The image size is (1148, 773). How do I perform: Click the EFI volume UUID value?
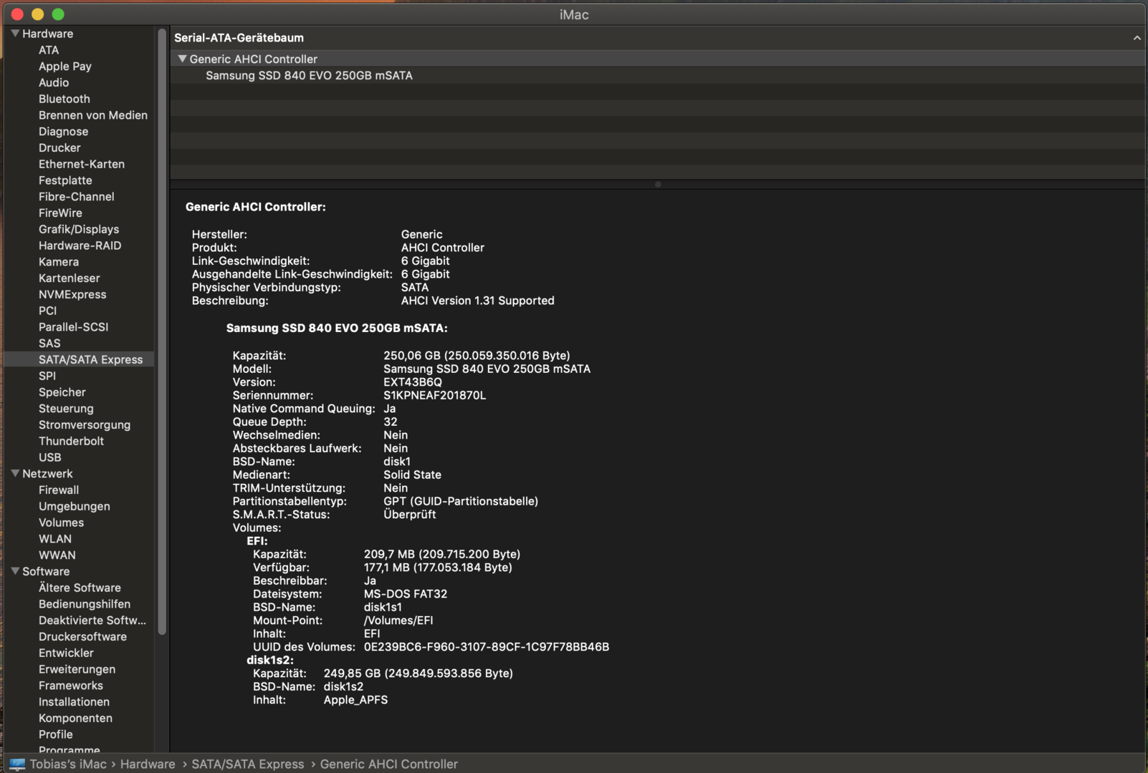click(x=487, y=647)
